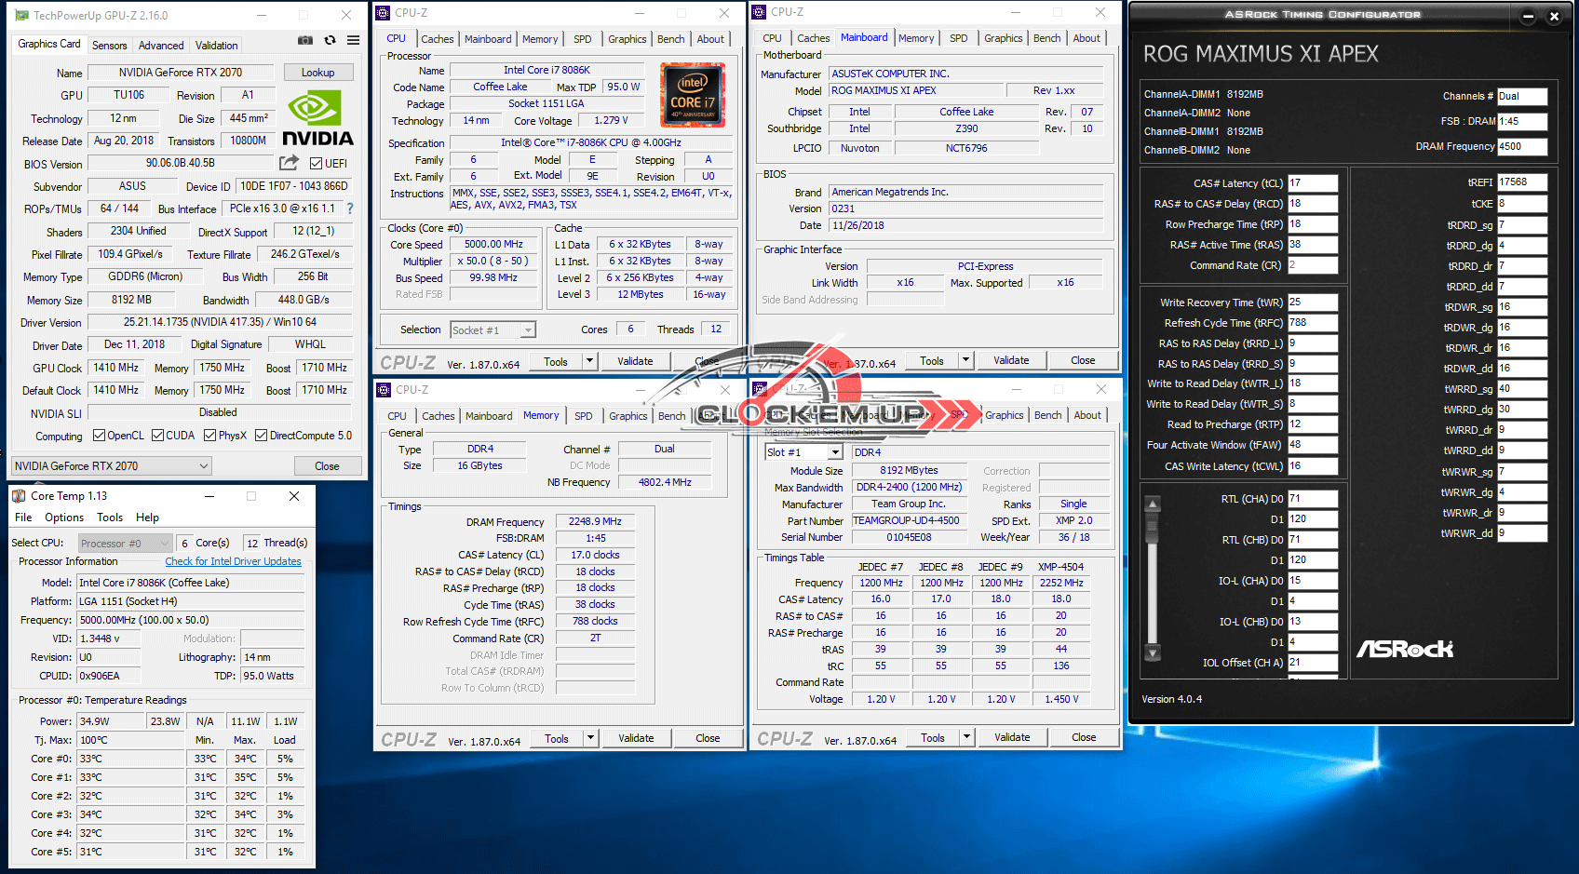Click the GPU-Z refresh icon
1579x874 pixels.
(330, 41)
